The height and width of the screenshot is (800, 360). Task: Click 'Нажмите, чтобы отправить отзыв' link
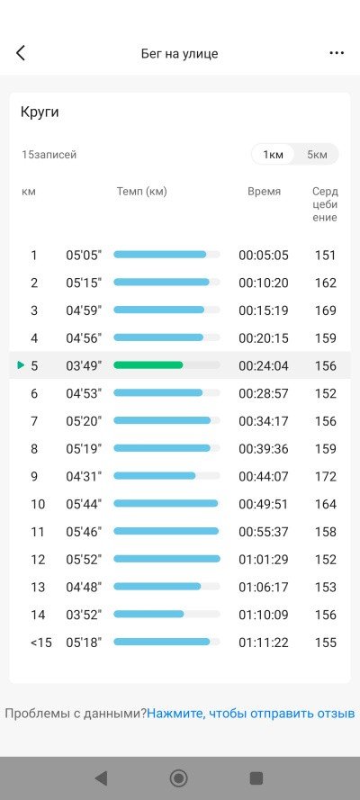pyautogui.click(x=251, y=713)
